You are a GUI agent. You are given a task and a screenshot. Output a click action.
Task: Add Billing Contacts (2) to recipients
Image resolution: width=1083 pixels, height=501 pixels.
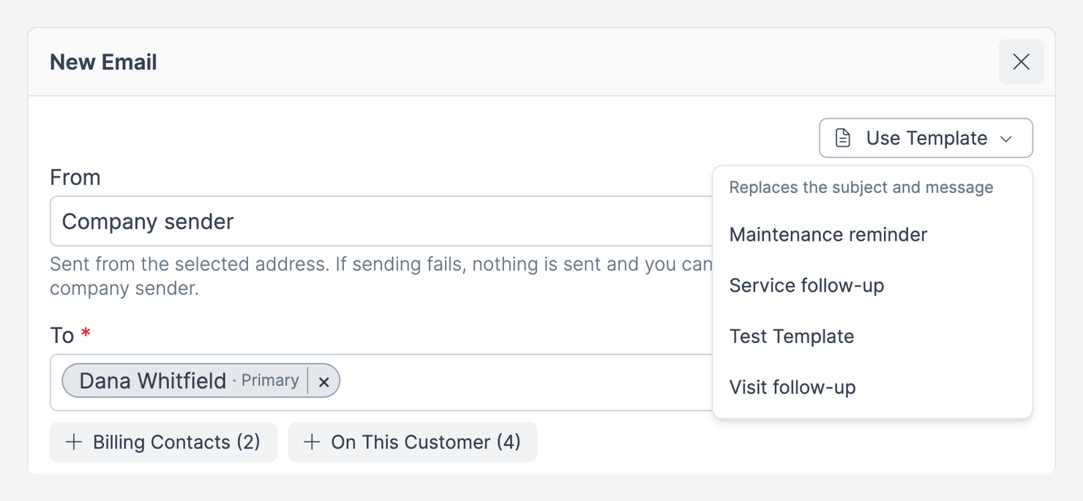click(x=163, y=442)
